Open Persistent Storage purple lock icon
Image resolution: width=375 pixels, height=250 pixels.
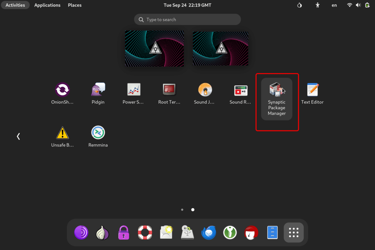124,232
